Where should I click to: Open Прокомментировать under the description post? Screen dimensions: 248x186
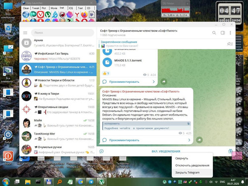[124, 140]
